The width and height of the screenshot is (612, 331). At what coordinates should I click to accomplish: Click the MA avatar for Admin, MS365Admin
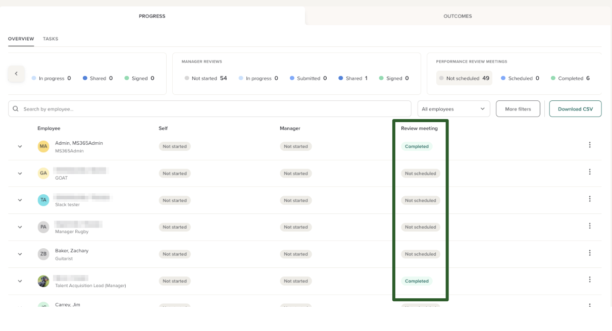coord(43,146)
